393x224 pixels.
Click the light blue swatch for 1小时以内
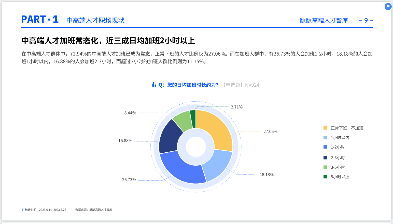pyautogui.click(x=325, y=137)
